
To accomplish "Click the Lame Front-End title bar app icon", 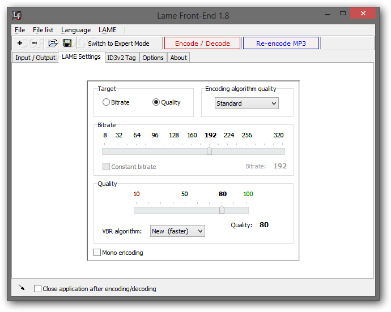I will (17, 15).
